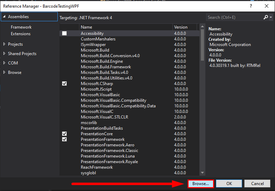Select the PresentationBuildTasks row

pos(129,128)
